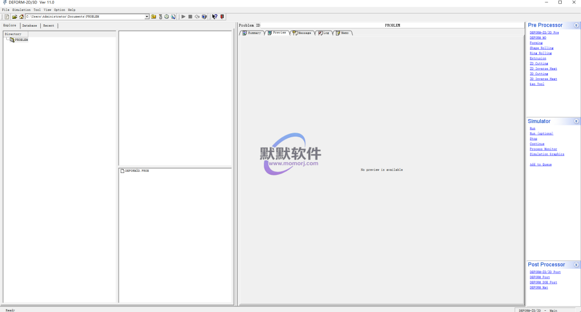
Task: Select the PROBLEM folder in directory tree
Action: tap(21, 40)
